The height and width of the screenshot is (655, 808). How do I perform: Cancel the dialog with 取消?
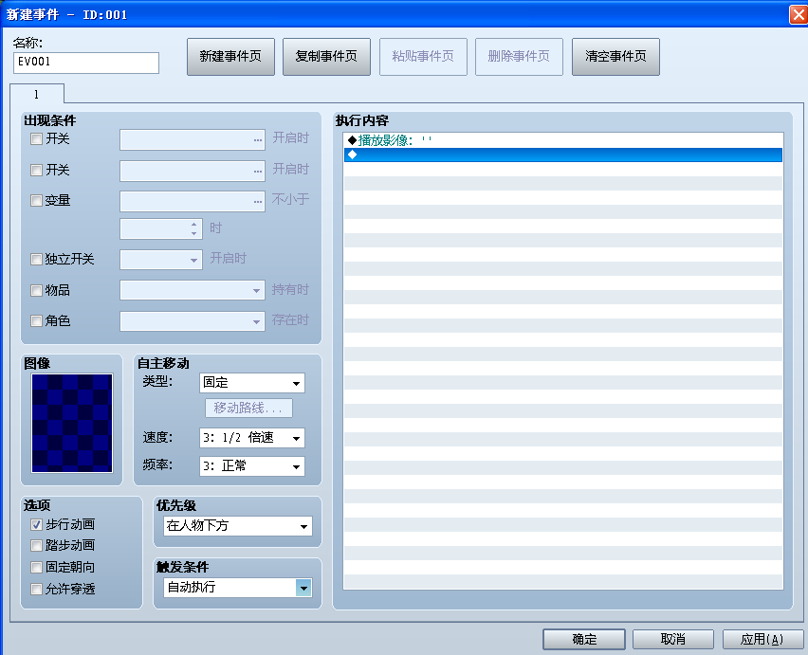tap(673, 639)
